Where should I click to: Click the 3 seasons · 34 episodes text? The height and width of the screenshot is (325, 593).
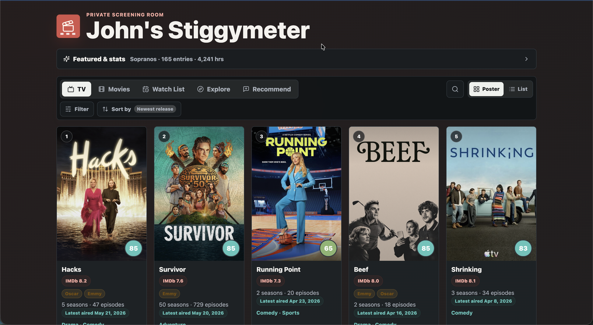(483, 293)
